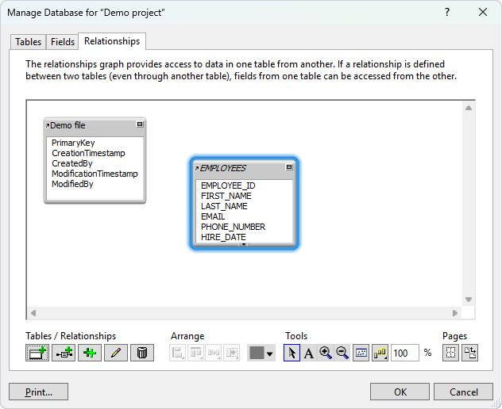Click the graph horizontal scroll-left arrow
Image resolution: width=502 pixels, height=409 pixels.
coord(33,313)
